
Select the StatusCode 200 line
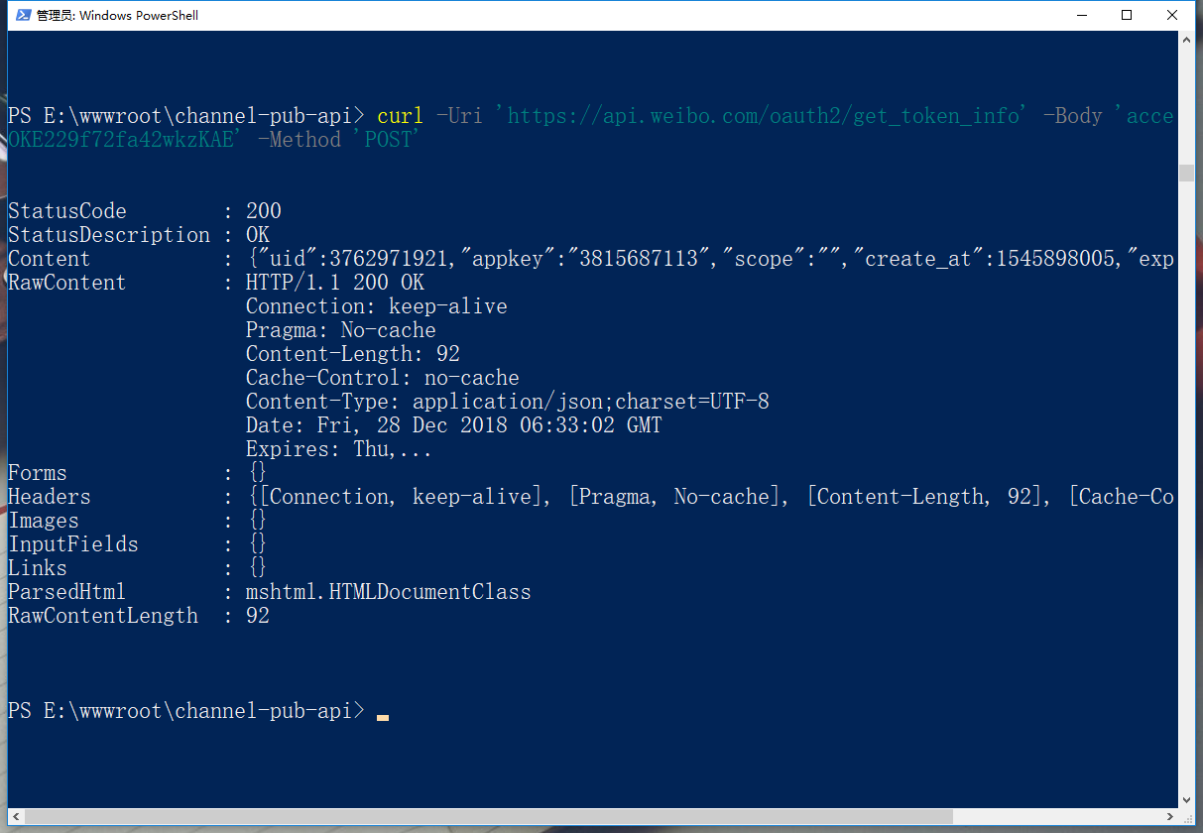point(139,210)
